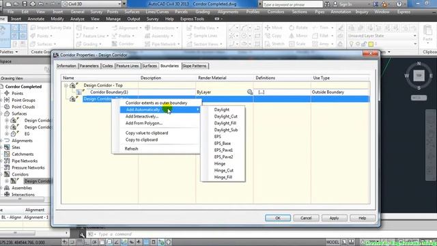Open the Help question mark icon
Image resolution: width=437 pixels, height=246 pixels.
399,4
